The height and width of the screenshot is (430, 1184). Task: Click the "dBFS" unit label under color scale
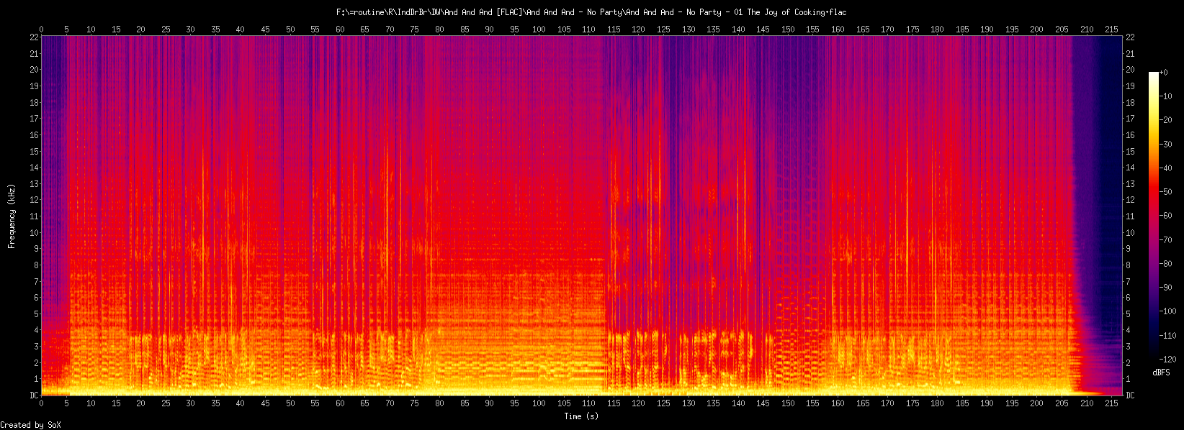coord(1161,372)
